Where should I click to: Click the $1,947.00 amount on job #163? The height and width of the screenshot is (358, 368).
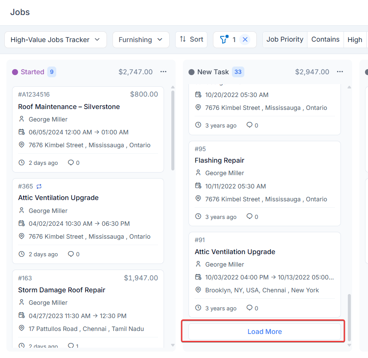coord(141,278)
